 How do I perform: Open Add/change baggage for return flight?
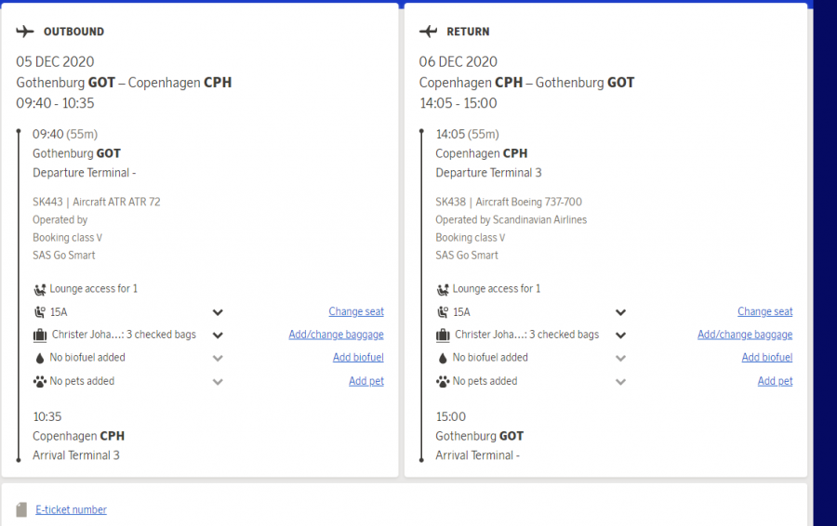pyautogui.click(x=745, y=335)
